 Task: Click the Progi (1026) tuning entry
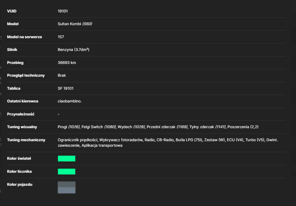coord(69,127)
